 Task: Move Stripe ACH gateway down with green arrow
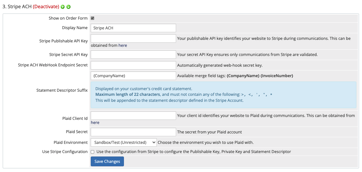coord(68,7)
